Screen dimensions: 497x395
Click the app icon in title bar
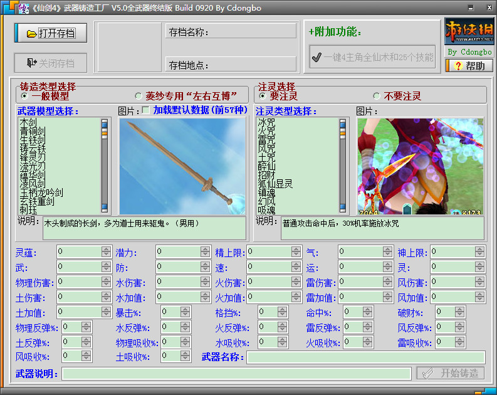click(x=23, y=8)
